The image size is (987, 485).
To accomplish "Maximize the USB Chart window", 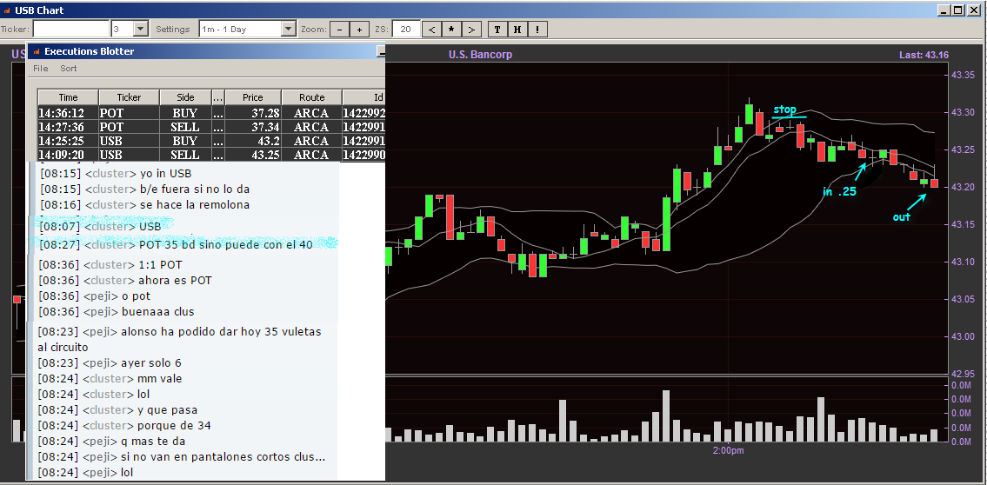I will coord(957,10).
